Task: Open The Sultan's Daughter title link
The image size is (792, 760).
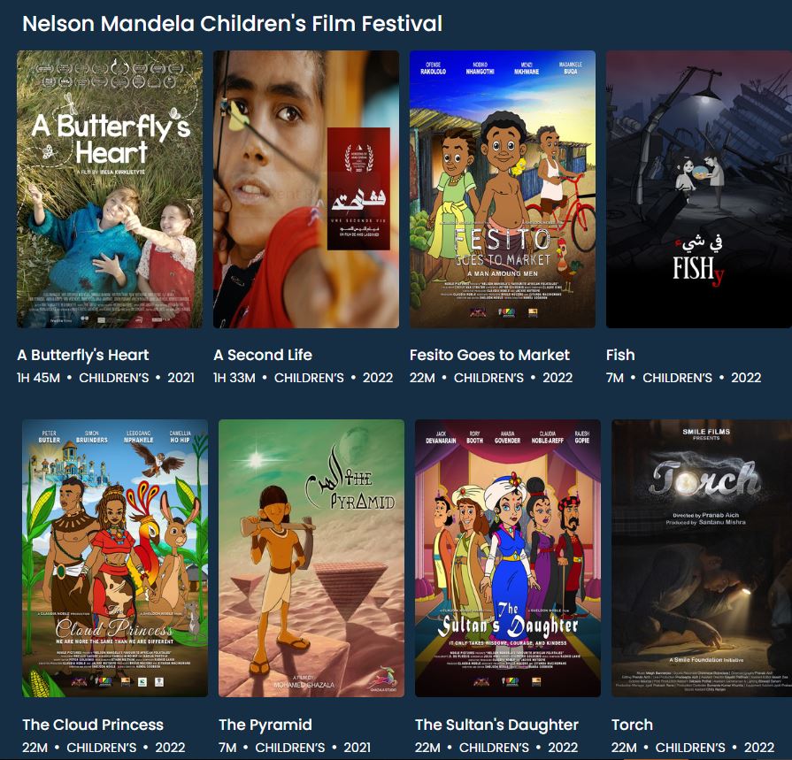Action: (x=496, y=725)
